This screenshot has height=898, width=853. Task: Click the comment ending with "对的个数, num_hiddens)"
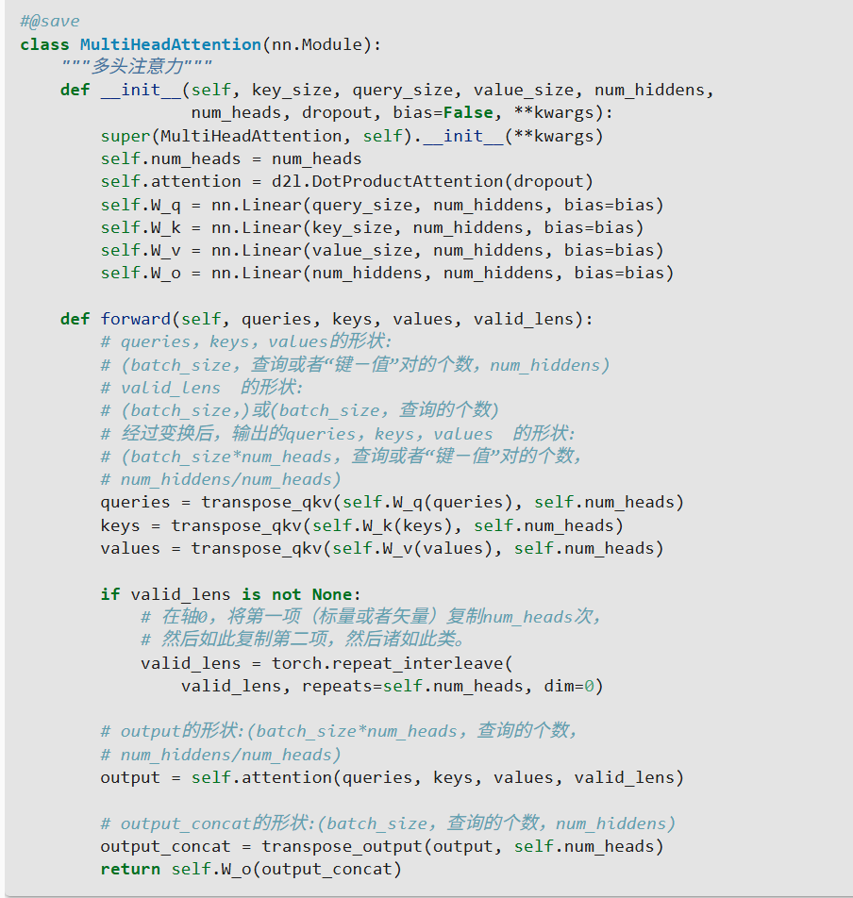(x=355, y=364)
